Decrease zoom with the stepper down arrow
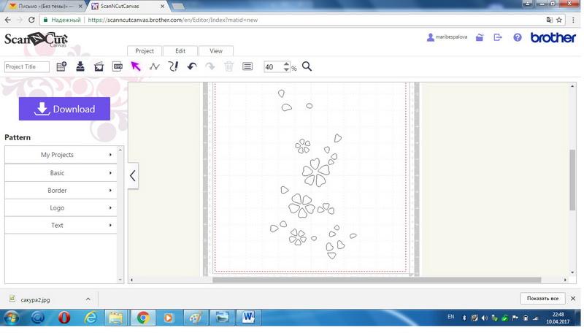 286,69
